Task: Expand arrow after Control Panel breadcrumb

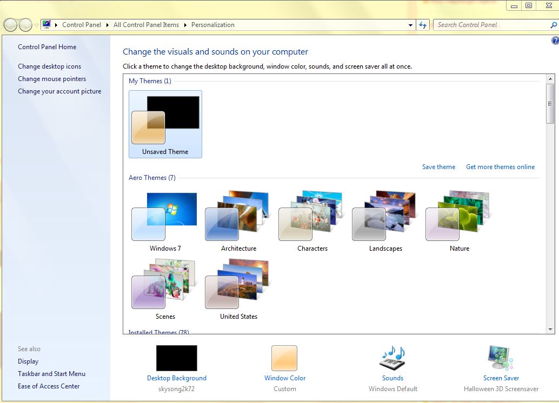Action: 107,25
